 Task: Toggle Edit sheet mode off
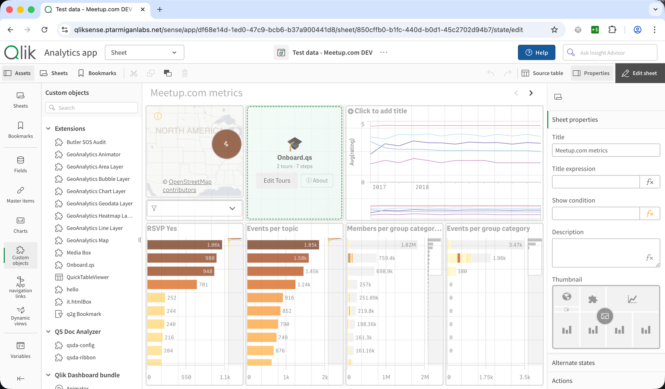click(x=639, y=73)
